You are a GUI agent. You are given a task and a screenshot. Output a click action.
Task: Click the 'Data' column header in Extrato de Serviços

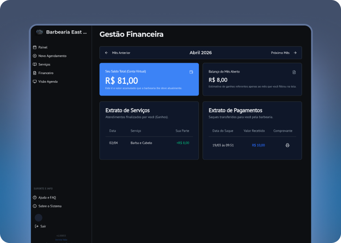click(x=112, y=131)
